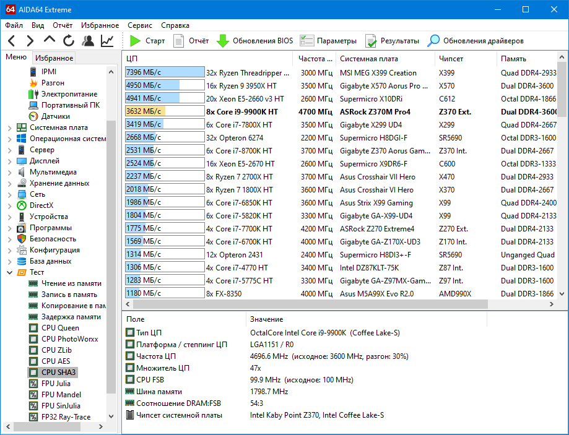Expand the Системная плата tree node

pyautogui.click(x=10, y=127)
